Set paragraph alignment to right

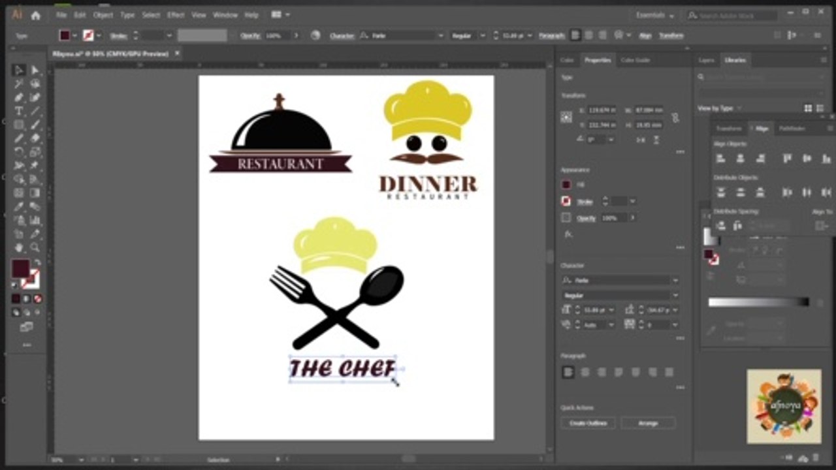(602, 372)
